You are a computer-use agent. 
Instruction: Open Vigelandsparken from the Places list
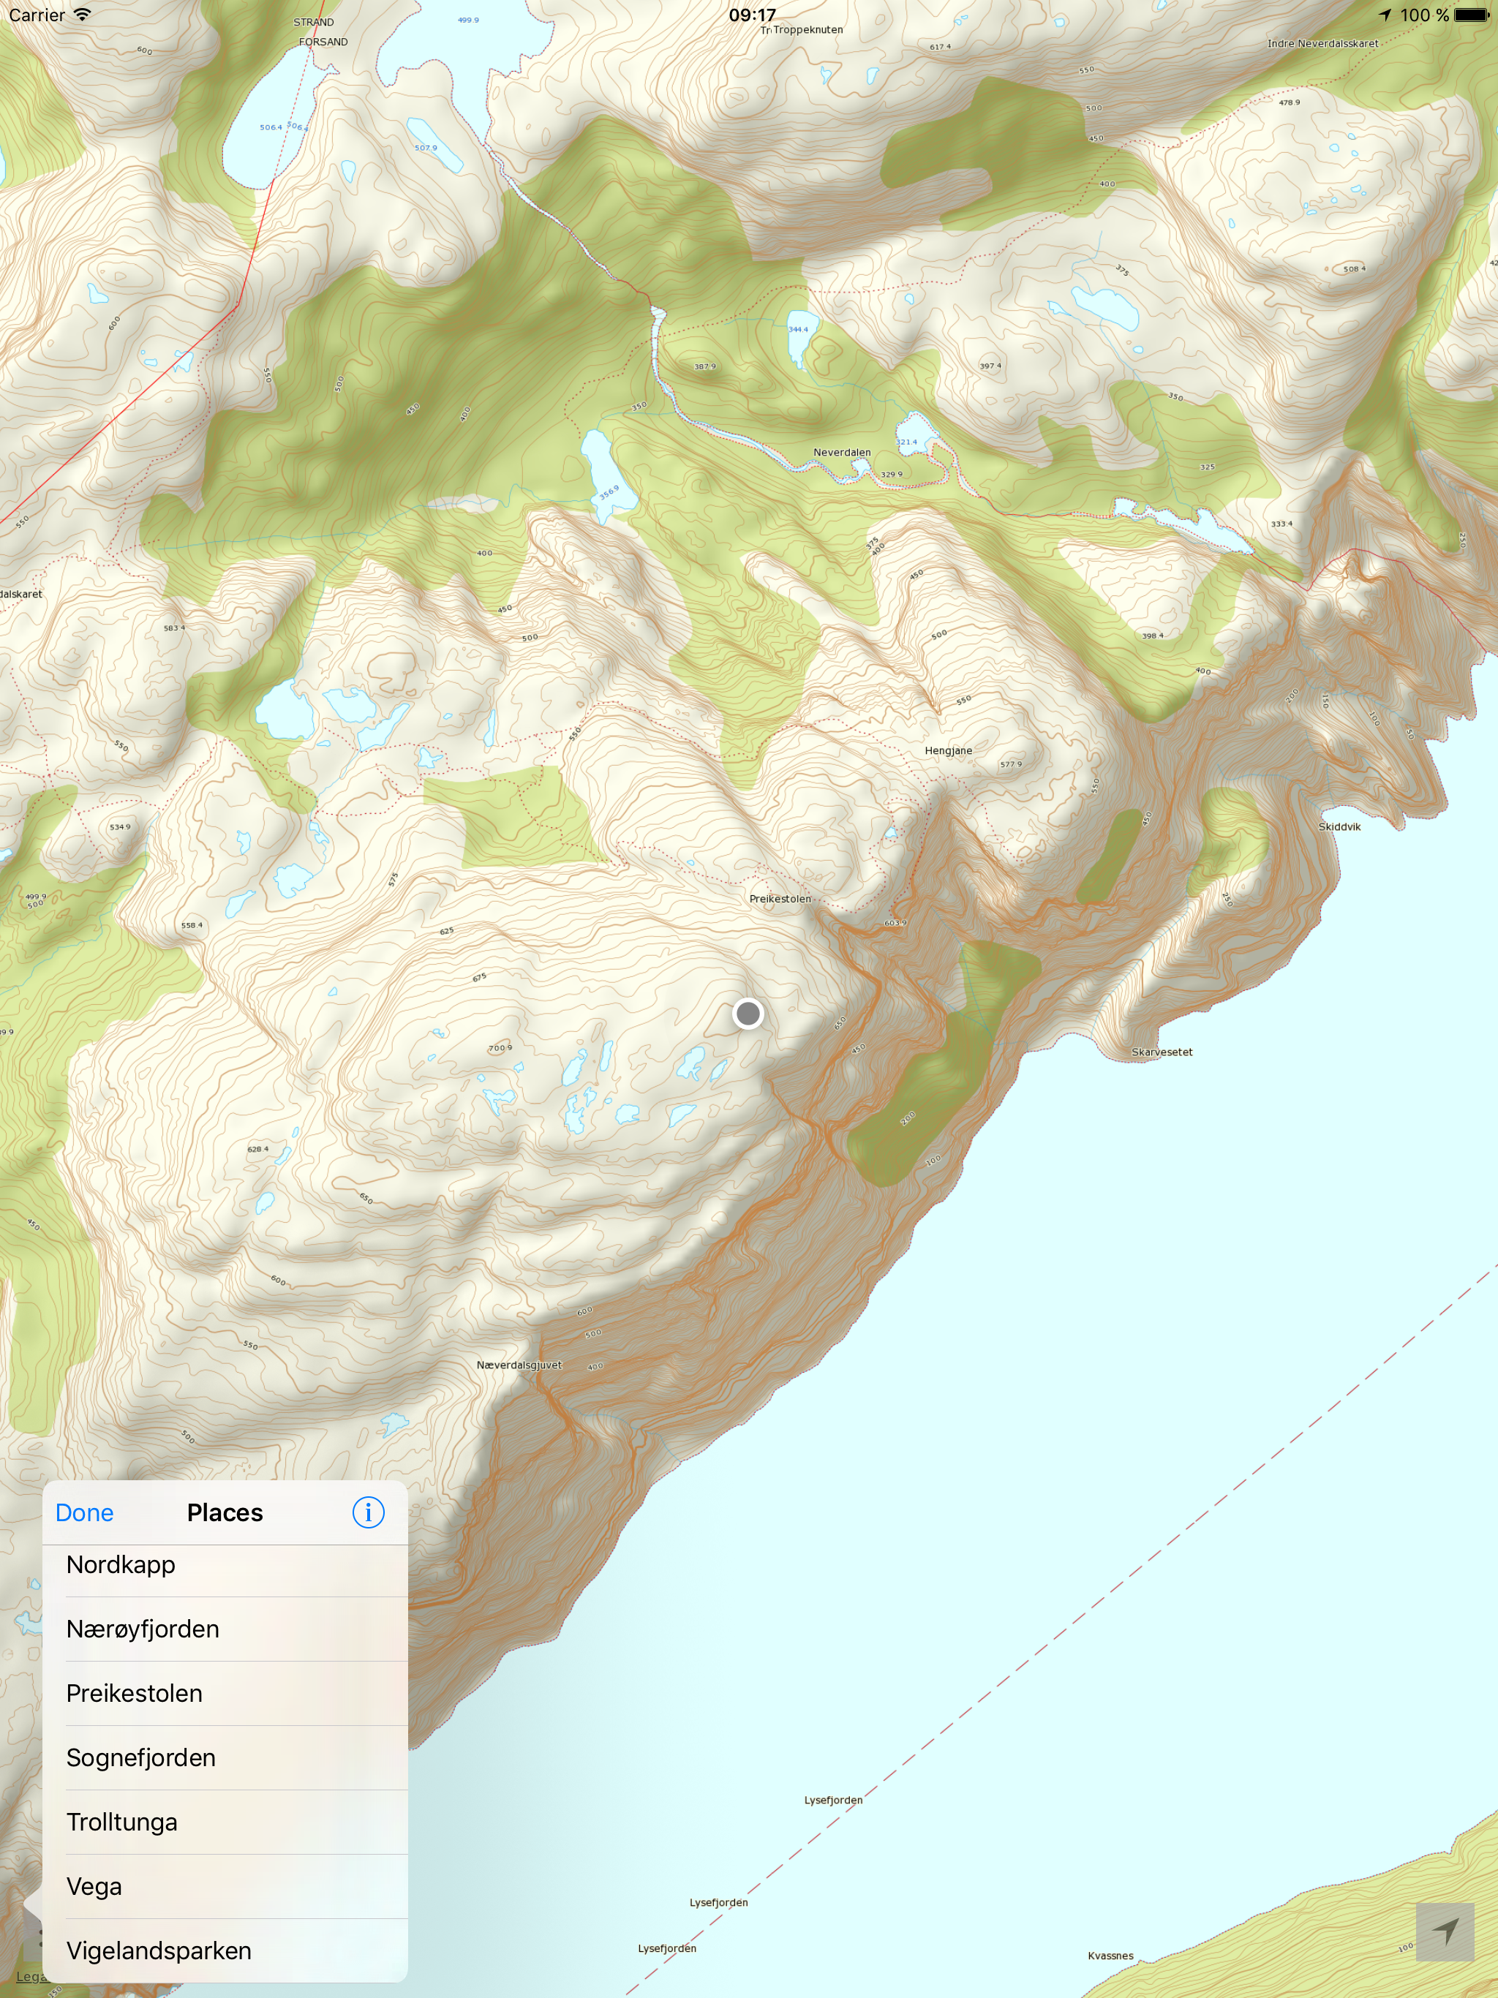[x=226, y=1950]
